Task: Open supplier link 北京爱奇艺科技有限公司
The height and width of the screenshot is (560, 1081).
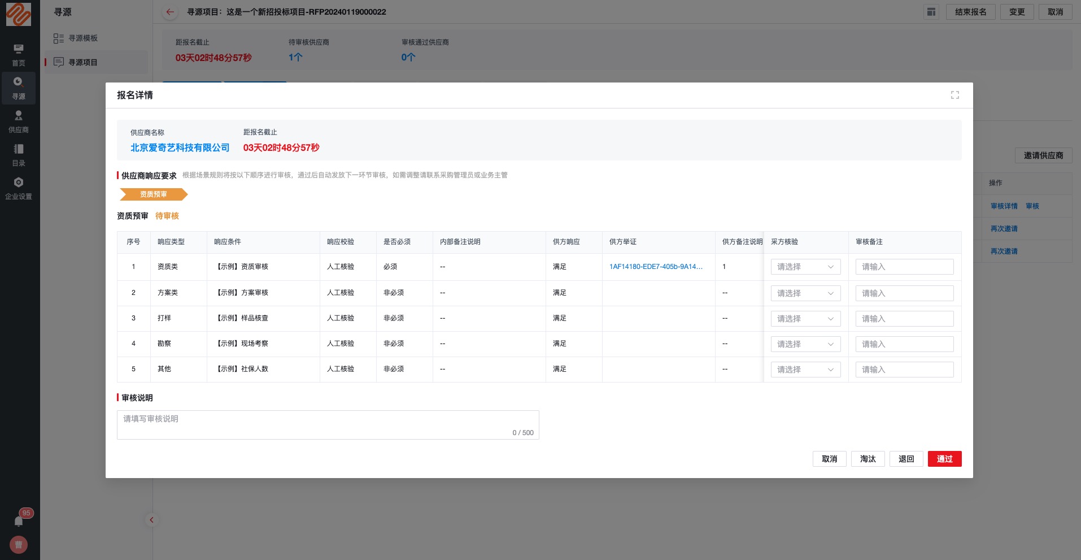Action: (180, 147)
